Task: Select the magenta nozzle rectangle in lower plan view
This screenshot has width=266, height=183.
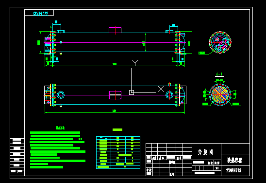Action: [115, 95]
